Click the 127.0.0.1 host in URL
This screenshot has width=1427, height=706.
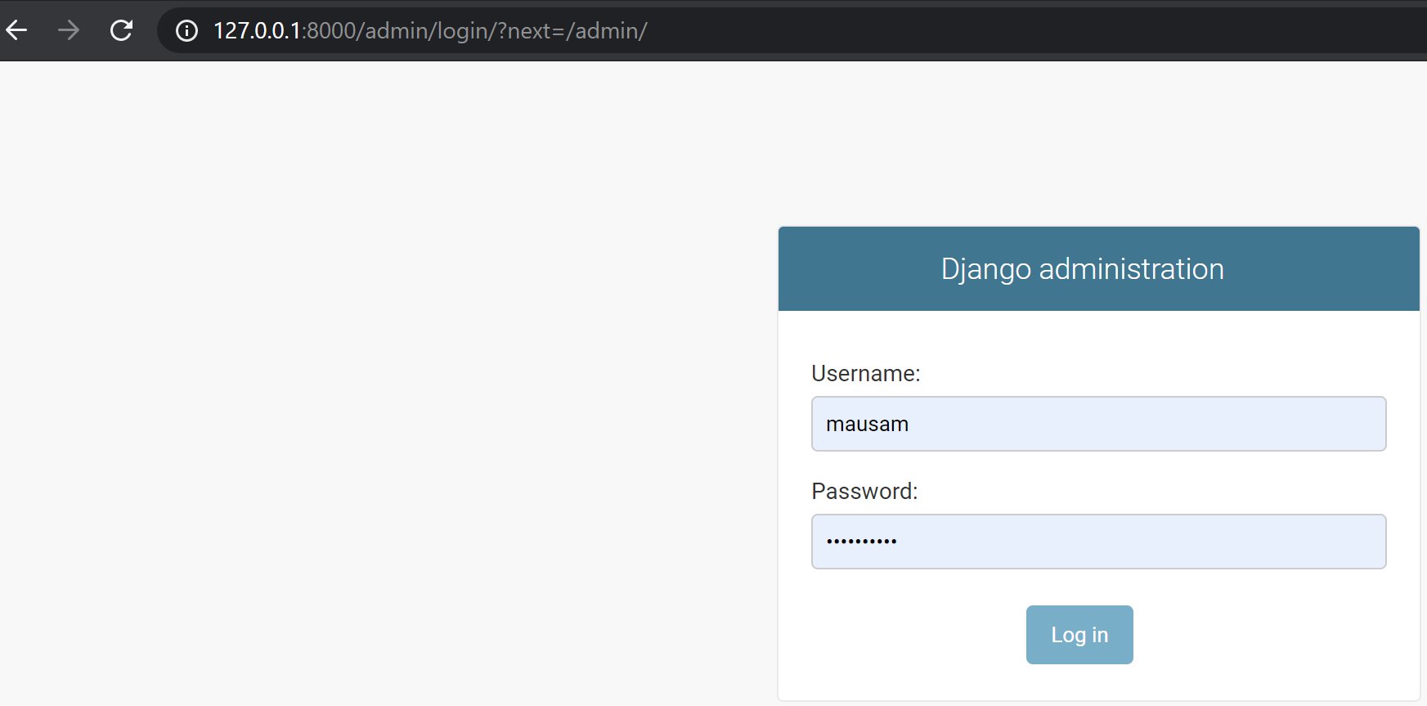pos(257,31)
